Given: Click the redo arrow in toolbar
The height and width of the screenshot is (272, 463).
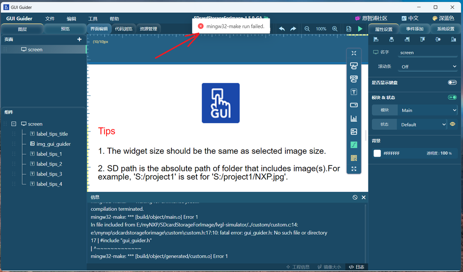Looking at the screenshot, I should (x=293, y=29).
